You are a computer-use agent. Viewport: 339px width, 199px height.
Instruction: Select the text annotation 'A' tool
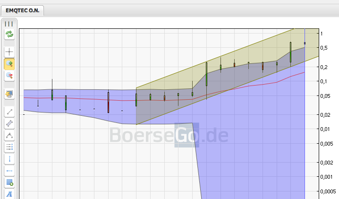[9, 194]
